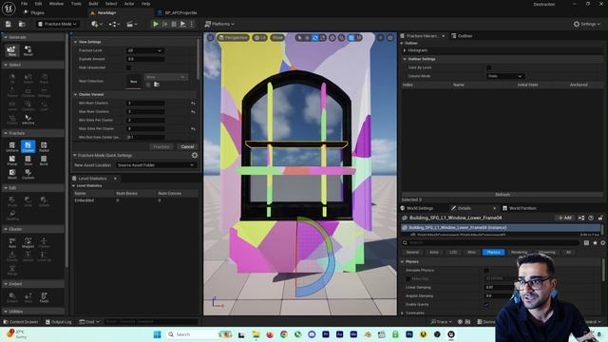The image size is (608, 342).
Task: Click the Reset icon in Generate
Action: (x=28, y=50)
